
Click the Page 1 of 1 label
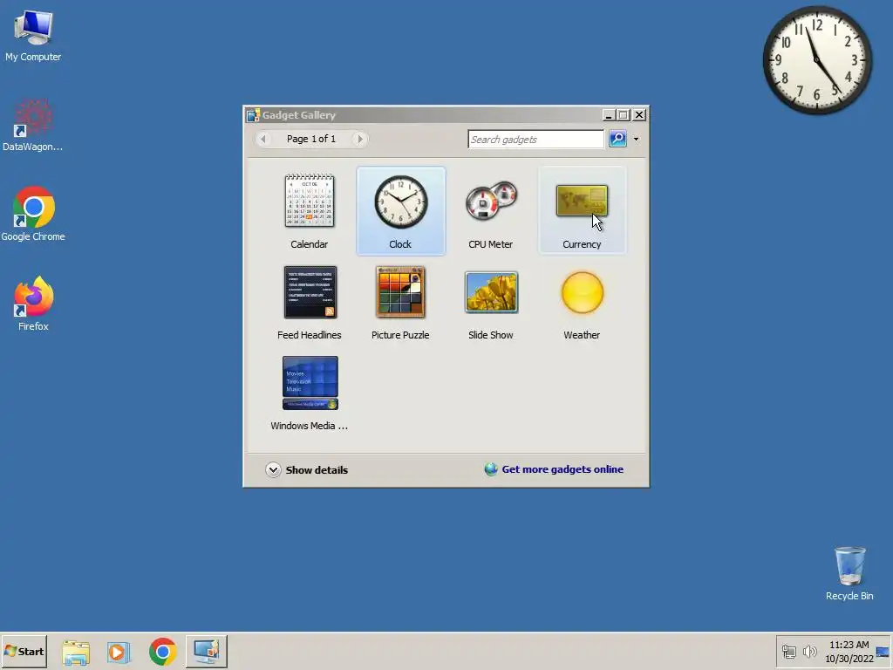(x=311, y=139)
